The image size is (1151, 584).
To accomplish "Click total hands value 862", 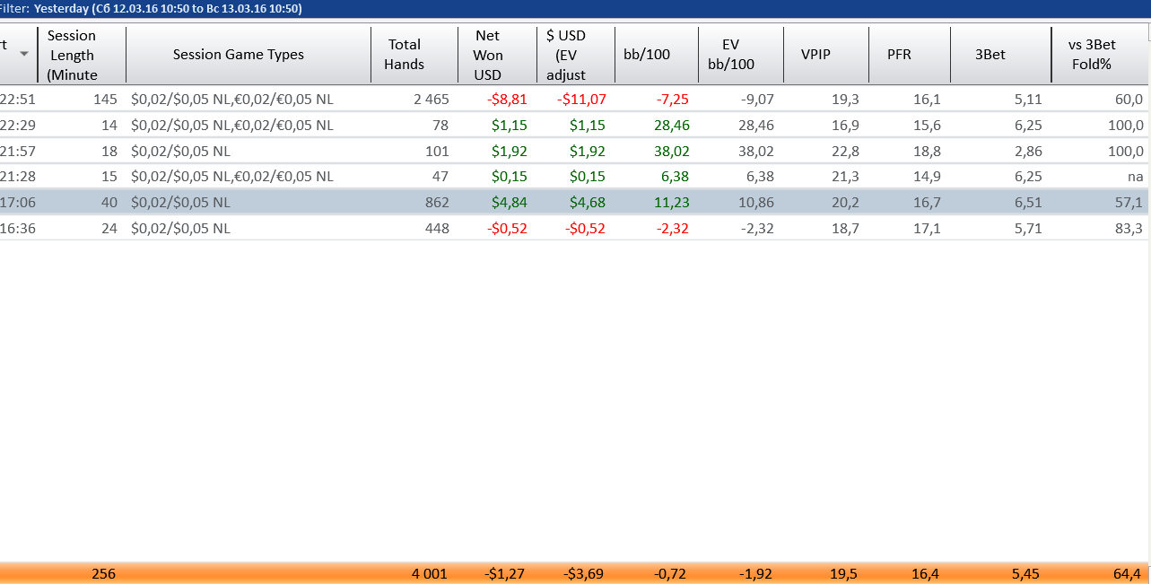I will tap(437, 203).
